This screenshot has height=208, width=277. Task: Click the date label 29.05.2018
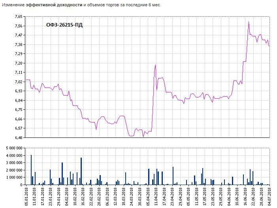coord(221,197)
